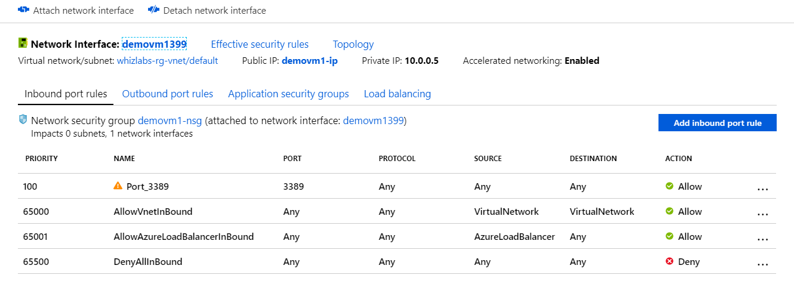Go to the Load balancing tab
The height and width of the screenshot is (287, 794).
(x=398, y=94)
